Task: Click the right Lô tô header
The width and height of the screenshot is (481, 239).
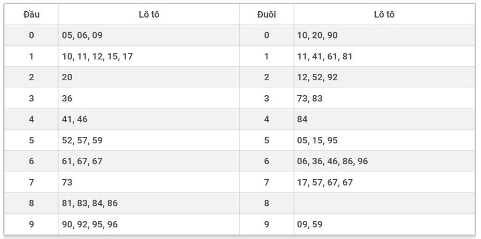Action: [384, 14]
